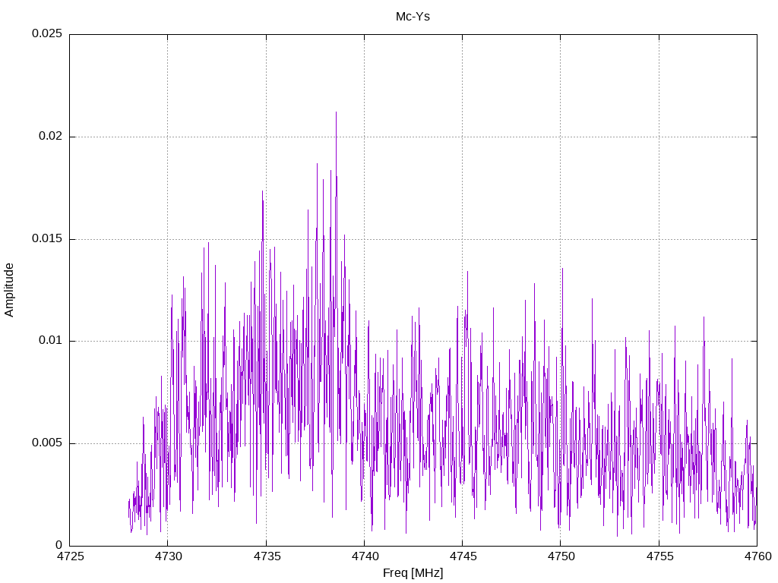Click the y-axis value 0.02
Screen dimensions: 778x583
tap(51, 136)
